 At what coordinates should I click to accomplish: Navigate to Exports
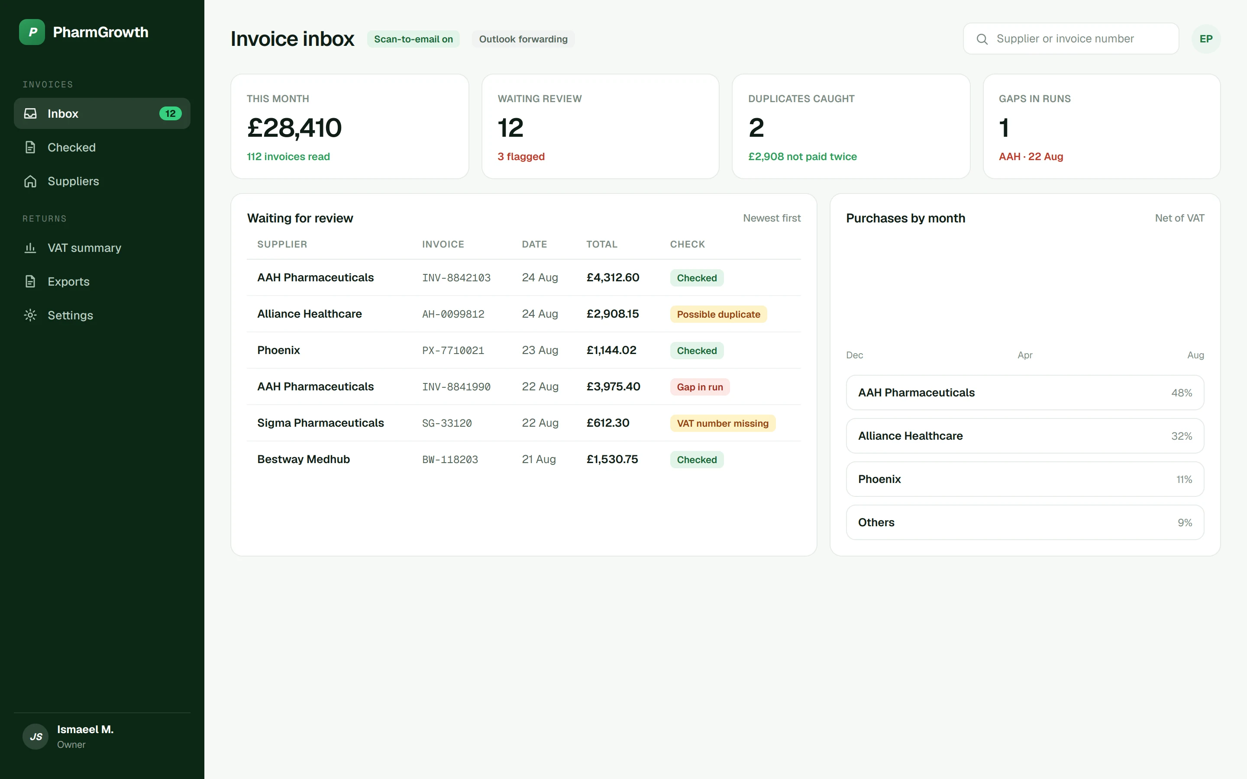[x=102, y=281]
